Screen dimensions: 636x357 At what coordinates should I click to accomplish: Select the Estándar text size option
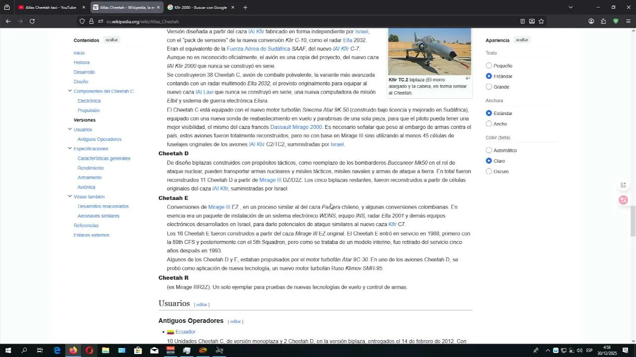tap(489, 76)
